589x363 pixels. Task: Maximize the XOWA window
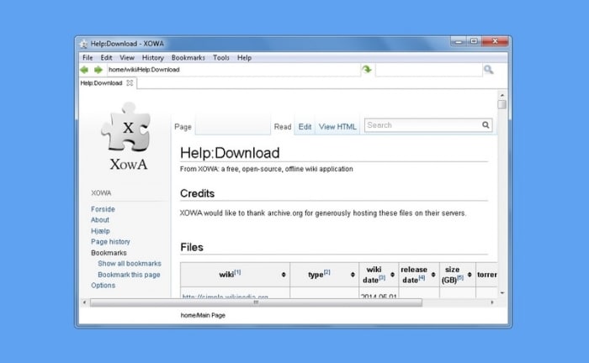pyautogui.click(x=474, y=41)
